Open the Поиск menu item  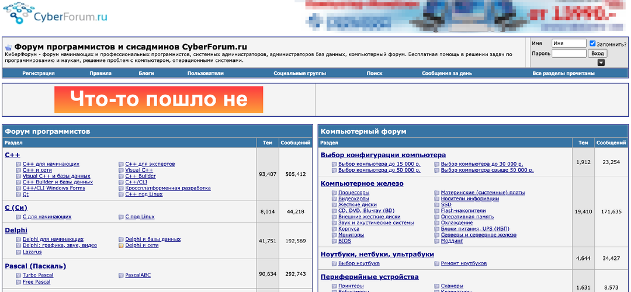click(375, 74)
